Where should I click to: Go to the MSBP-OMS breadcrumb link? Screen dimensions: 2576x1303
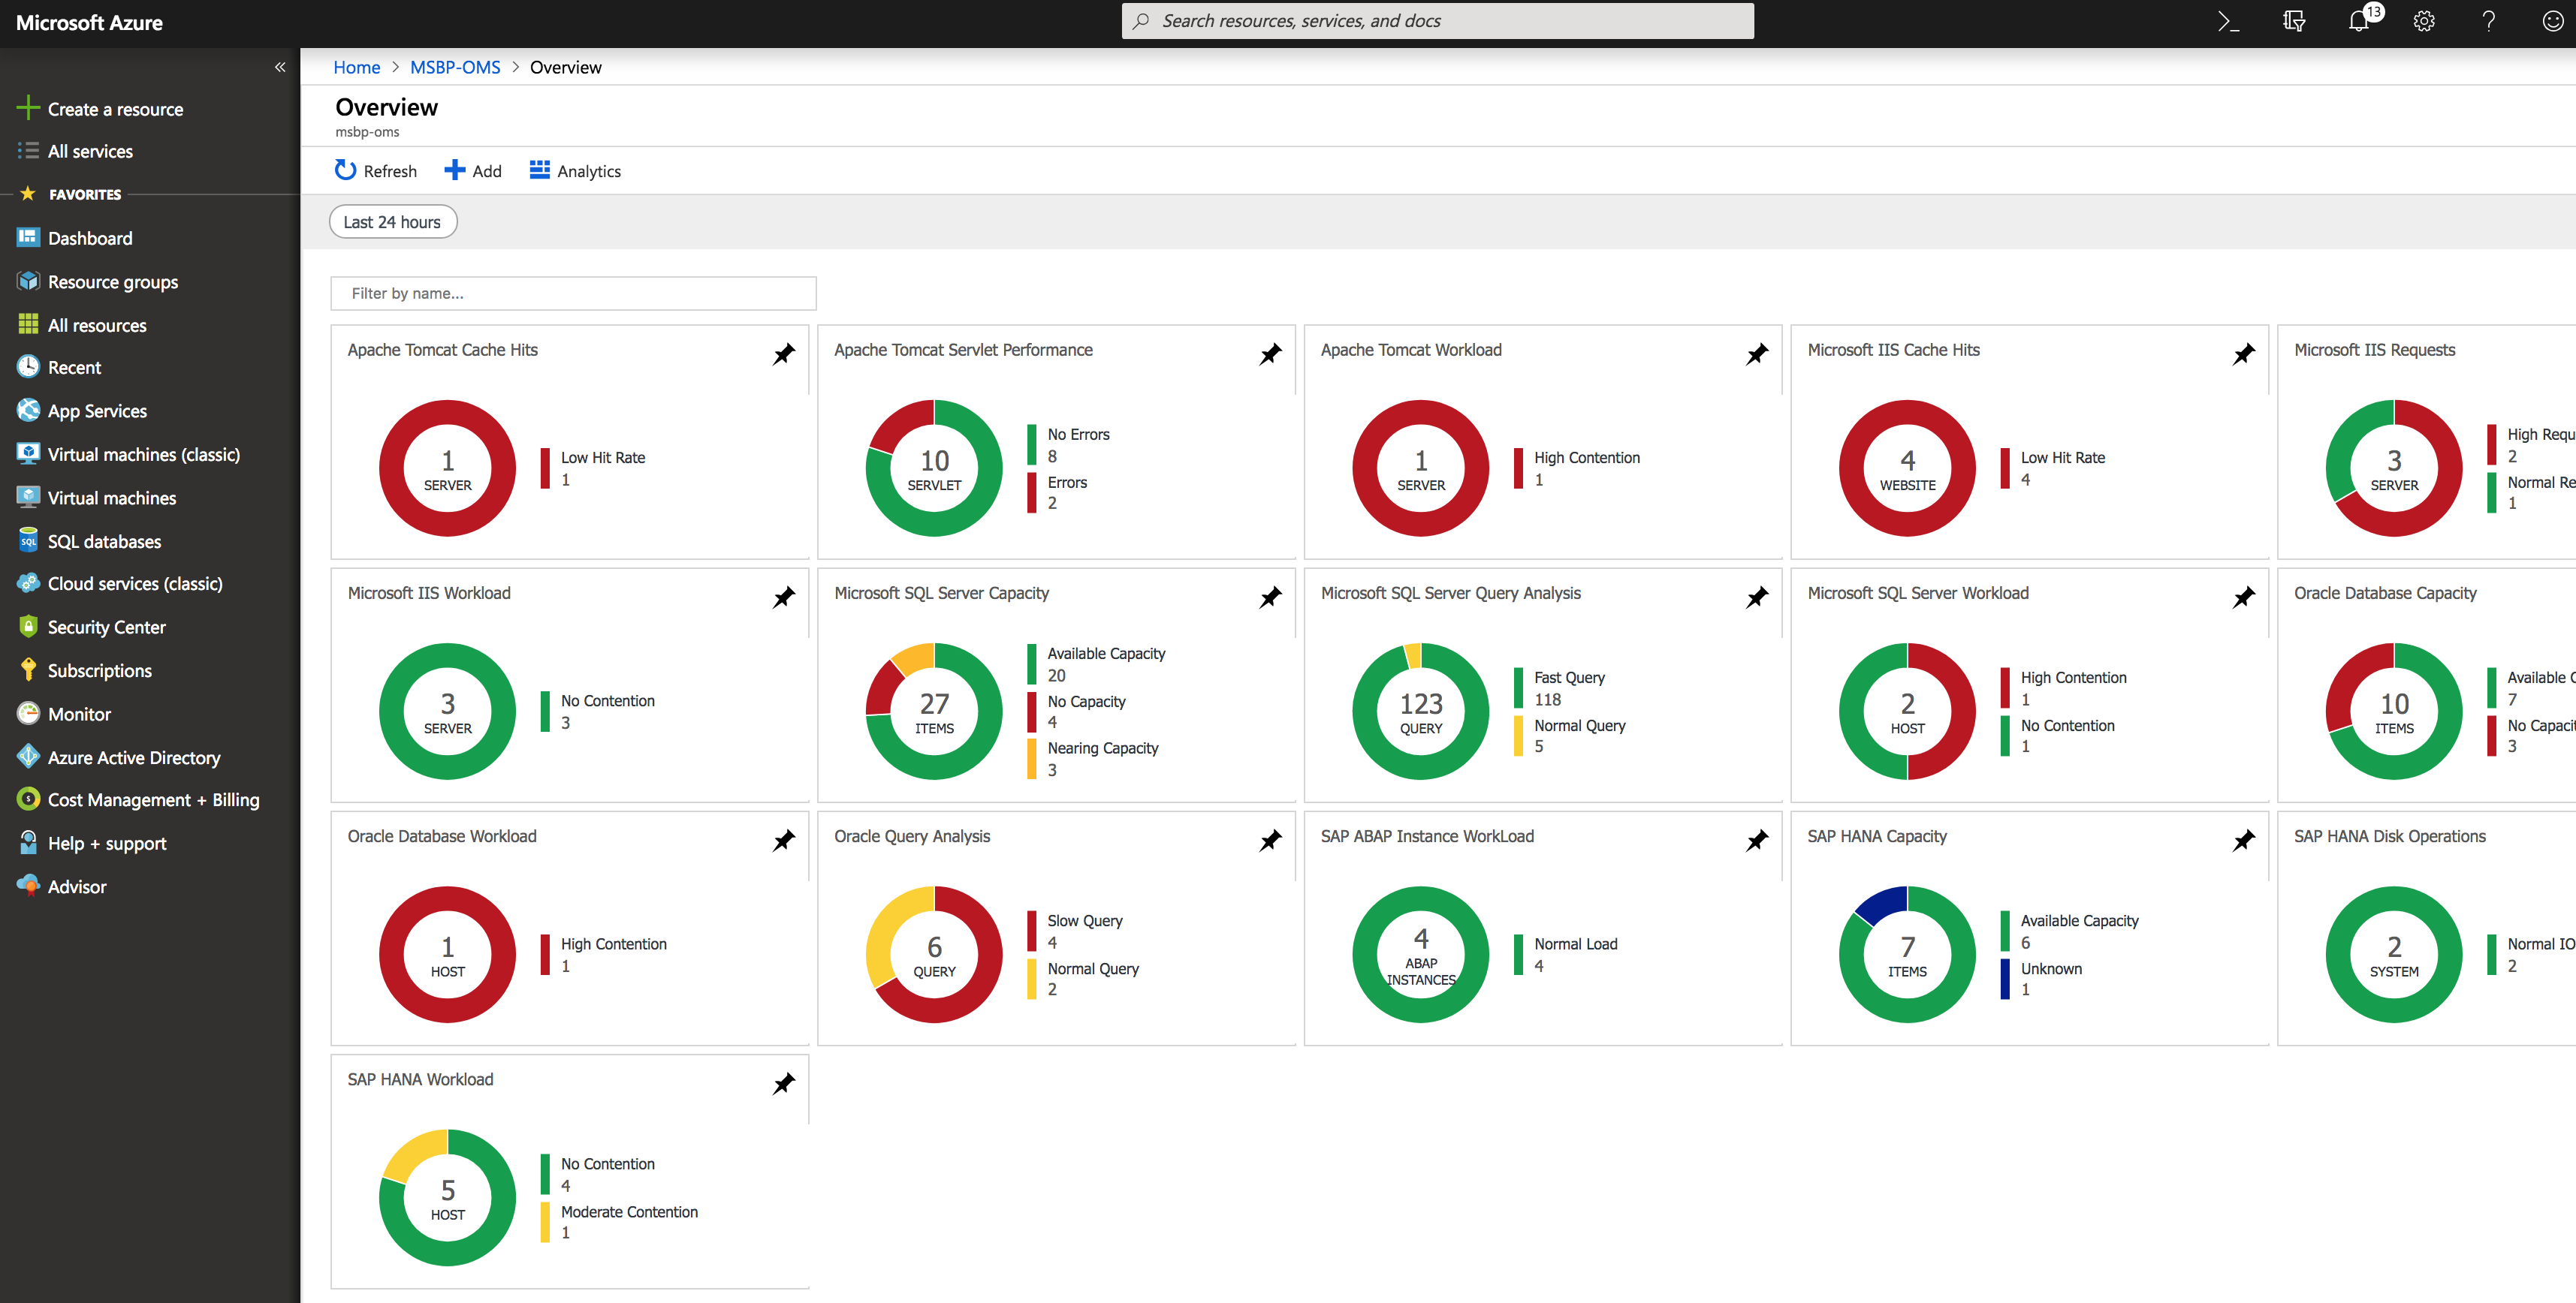455,67
